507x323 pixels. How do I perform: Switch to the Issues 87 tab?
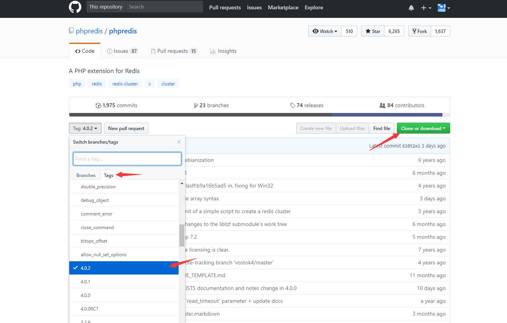pos(123,51)
